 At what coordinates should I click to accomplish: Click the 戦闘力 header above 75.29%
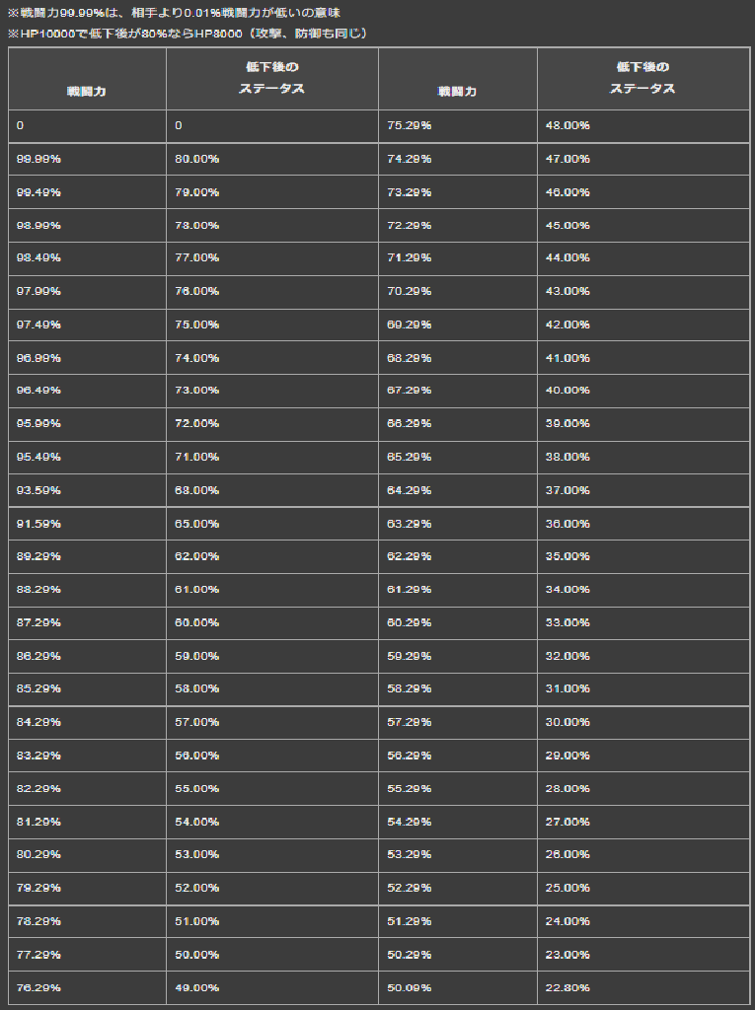tap(457, 91)
